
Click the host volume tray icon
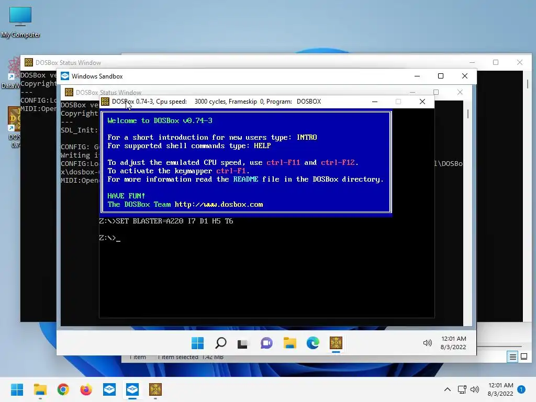pos(475,389)
